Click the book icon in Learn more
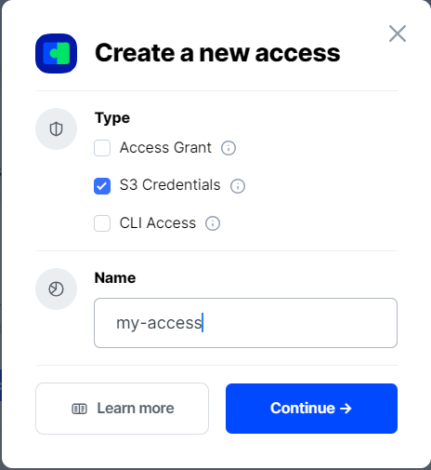 pos(80,409)
